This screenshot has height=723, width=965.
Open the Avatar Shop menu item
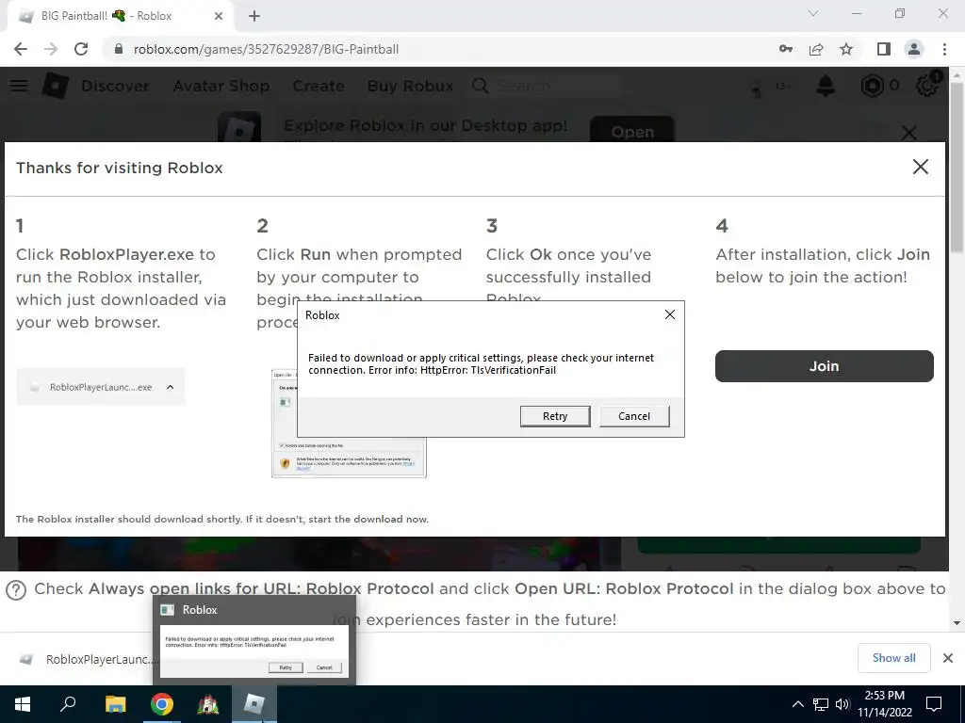coord(221,86)
